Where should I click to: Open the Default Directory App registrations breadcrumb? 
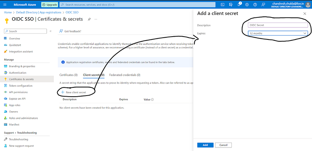pos(39,12)
